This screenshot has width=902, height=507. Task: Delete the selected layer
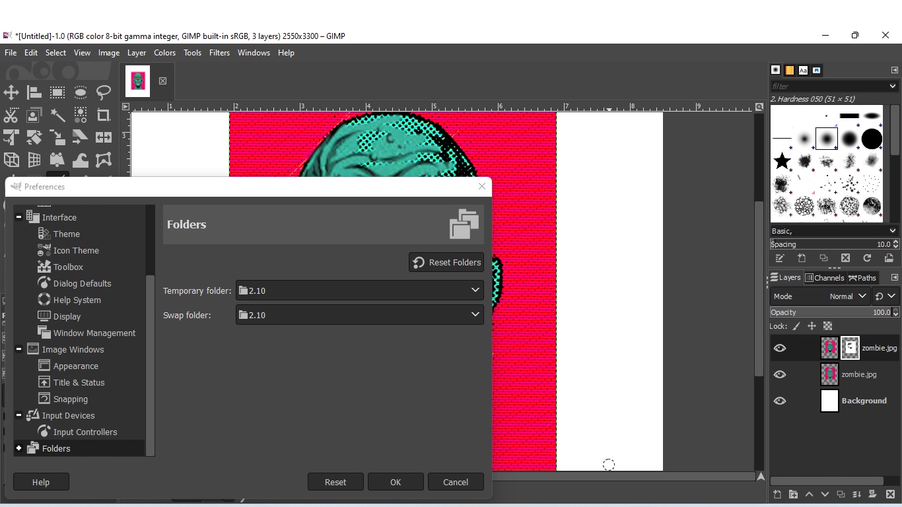click(889, 494)
